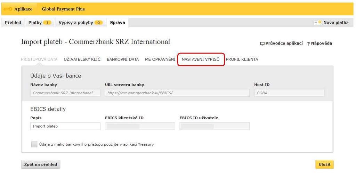Open the Global Payment Plus header item

click(63, 9)
